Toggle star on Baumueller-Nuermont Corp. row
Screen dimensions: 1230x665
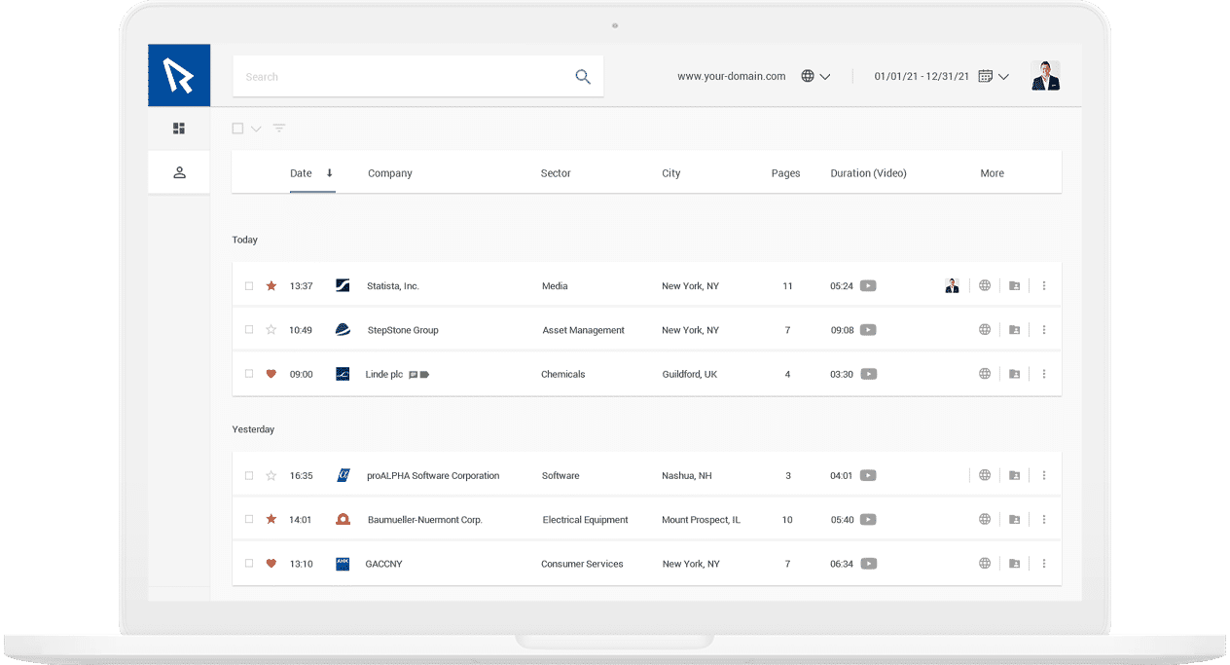[x=271, y=520]
